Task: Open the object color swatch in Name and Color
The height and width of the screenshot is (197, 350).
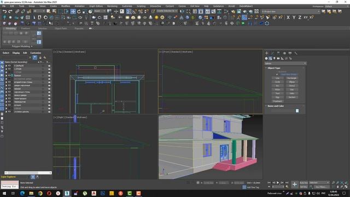Action: point(297,111)
